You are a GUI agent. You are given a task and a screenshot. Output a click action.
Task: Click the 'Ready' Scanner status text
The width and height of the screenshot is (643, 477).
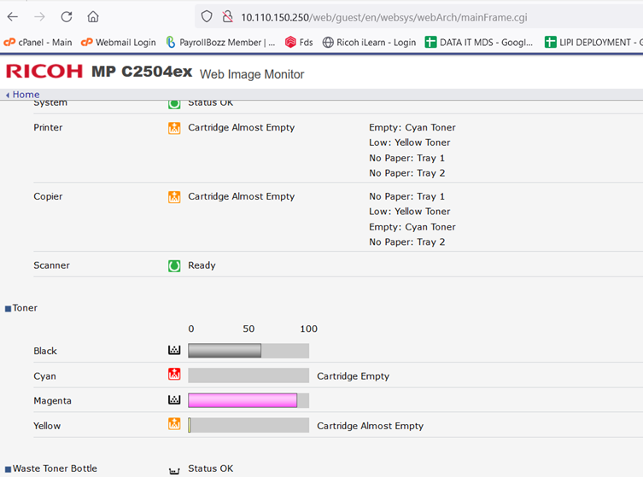click(202, 265)
